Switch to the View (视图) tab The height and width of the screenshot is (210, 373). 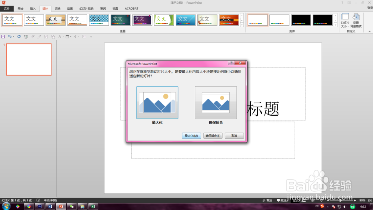pyautogui.click(x=115, y=9)
